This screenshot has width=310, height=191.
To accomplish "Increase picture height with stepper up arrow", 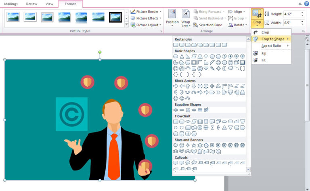I will pyautogui.click(x=302, y=13).
